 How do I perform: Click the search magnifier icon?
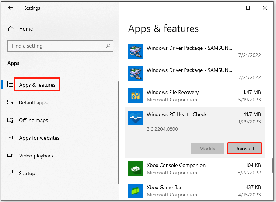[x=108, y=46]
